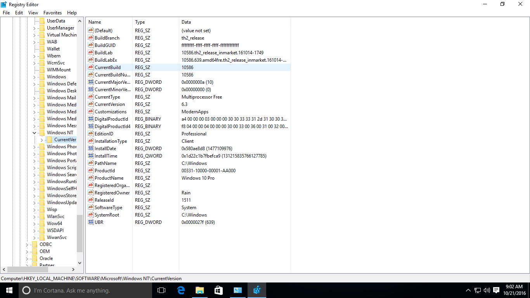Open the volume control in system tray
This screenshot has height=298, width=530.
486,290
